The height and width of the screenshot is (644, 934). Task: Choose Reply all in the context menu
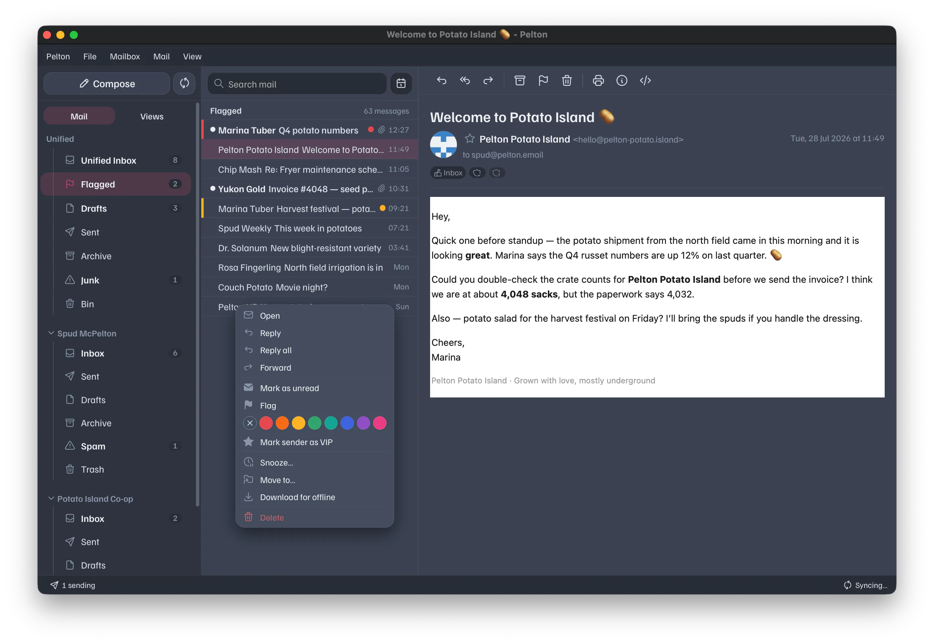(x=315, y=350)
